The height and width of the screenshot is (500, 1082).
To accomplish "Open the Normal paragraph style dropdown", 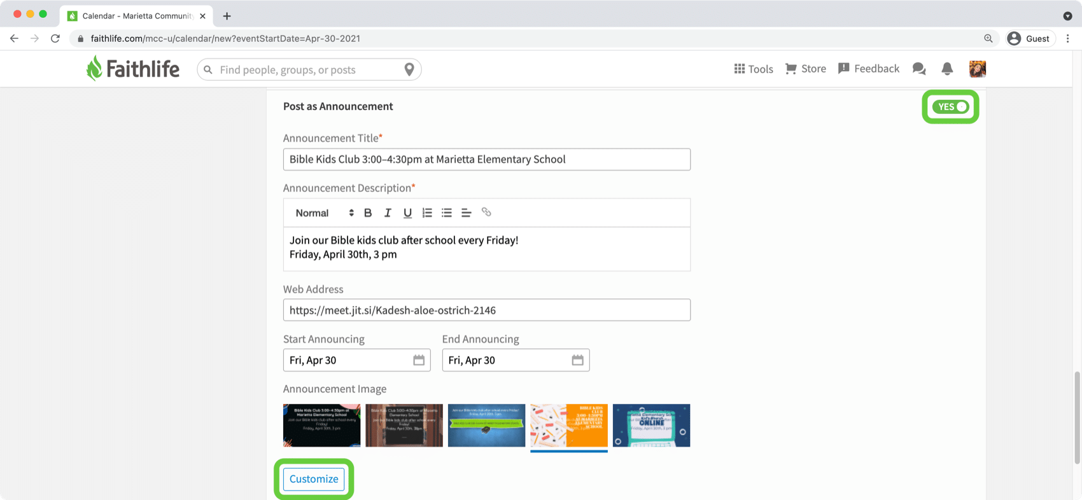I will 324,213.
